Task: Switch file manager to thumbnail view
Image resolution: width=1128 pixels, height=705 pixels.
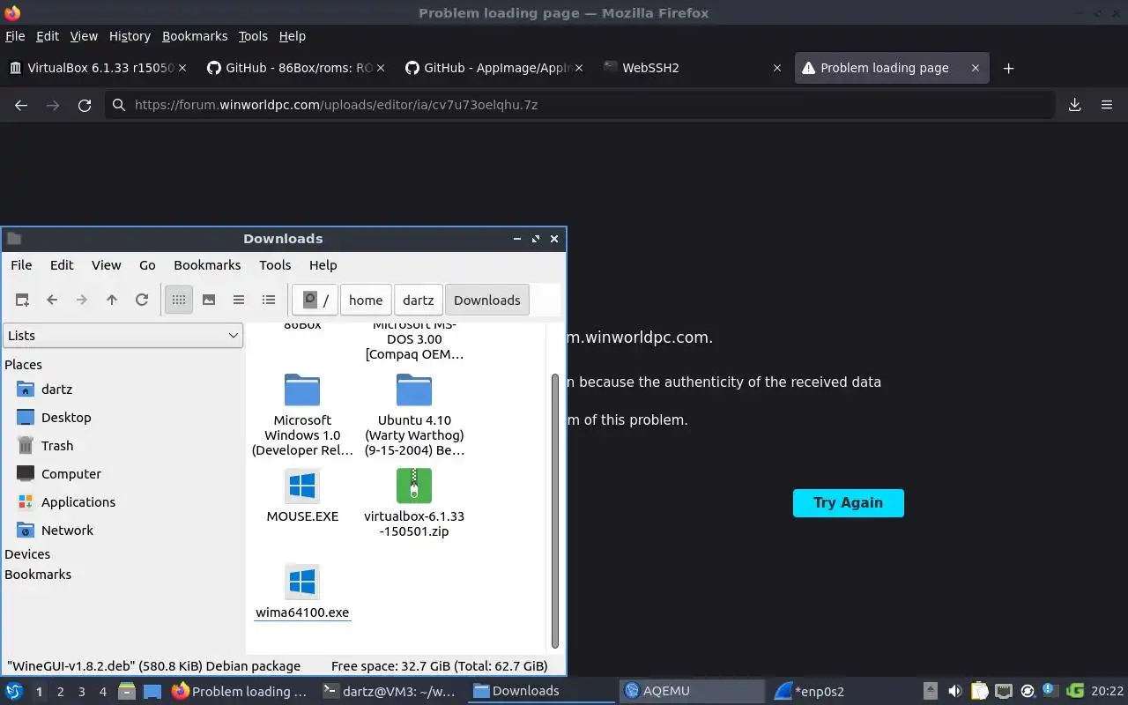Action: 209,300
